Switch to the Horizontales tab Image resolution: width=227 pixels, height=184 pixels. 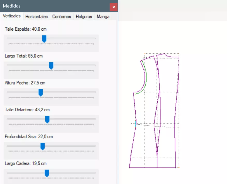coord(36,17)
